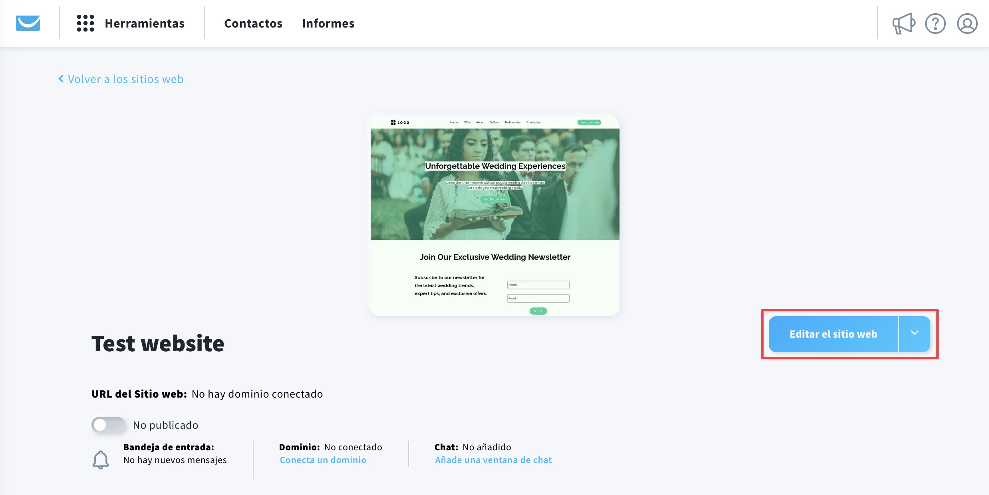Click the GetResponse envelope logo
Image resolution: width=989 pixels, height=495 pixels.
click(28, 23)
